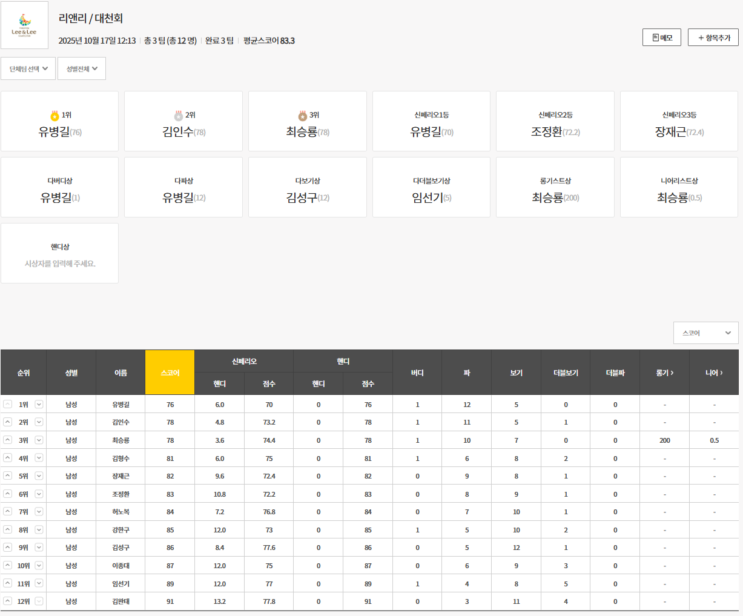Select the yellow 스코어 column header
The width and height of the screenshot is (743, 616).
coord(170,373)
